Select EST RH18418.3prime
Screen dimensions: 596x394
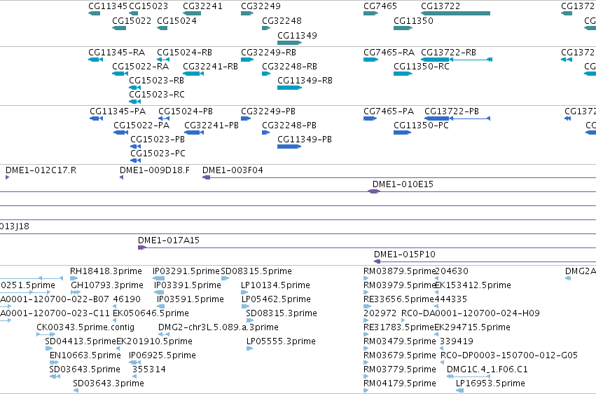(106, 271)
